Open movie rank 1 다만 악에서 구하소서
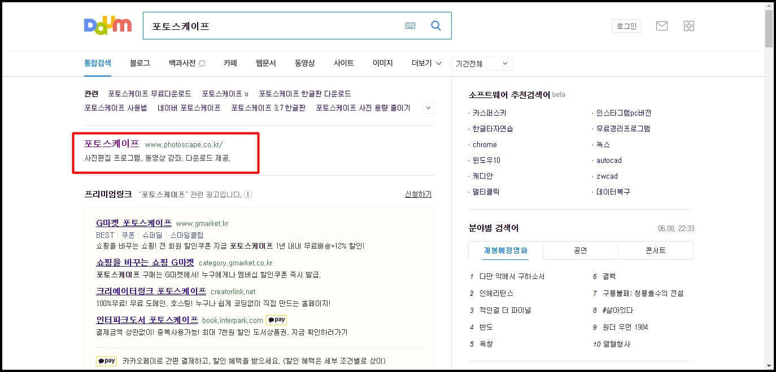 pos(512,276)
